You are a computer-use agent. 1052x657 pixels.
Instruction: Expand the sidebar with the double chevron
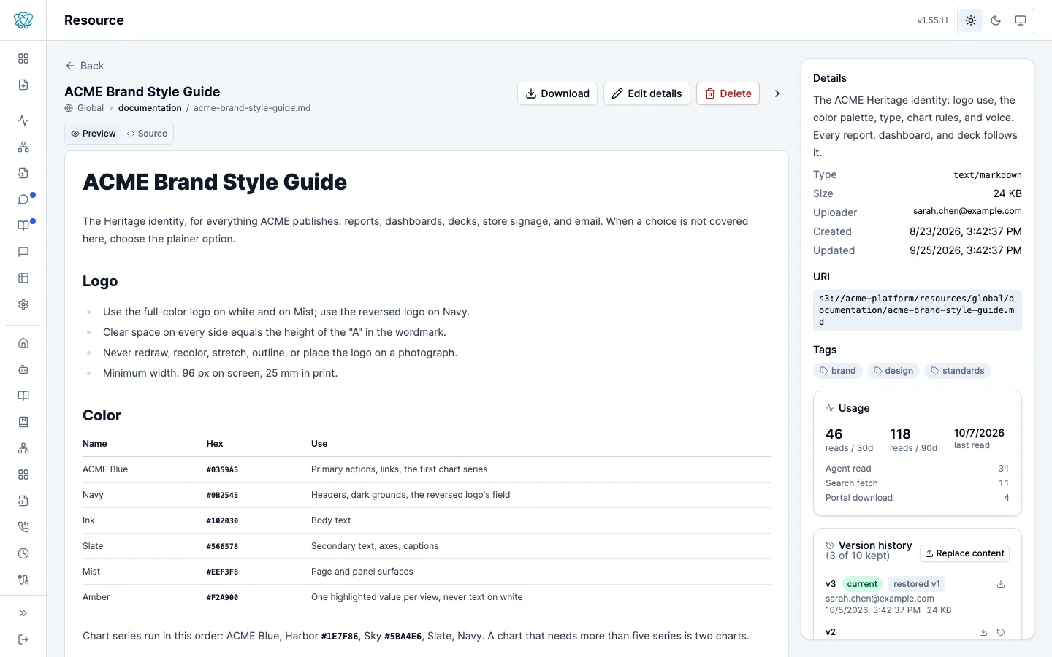point(23,613)
